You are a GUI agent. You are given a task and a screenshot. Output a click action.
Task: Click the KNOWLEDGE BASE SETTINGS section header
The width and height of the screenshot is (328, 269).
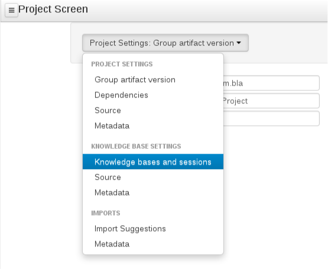click(136, 147)
